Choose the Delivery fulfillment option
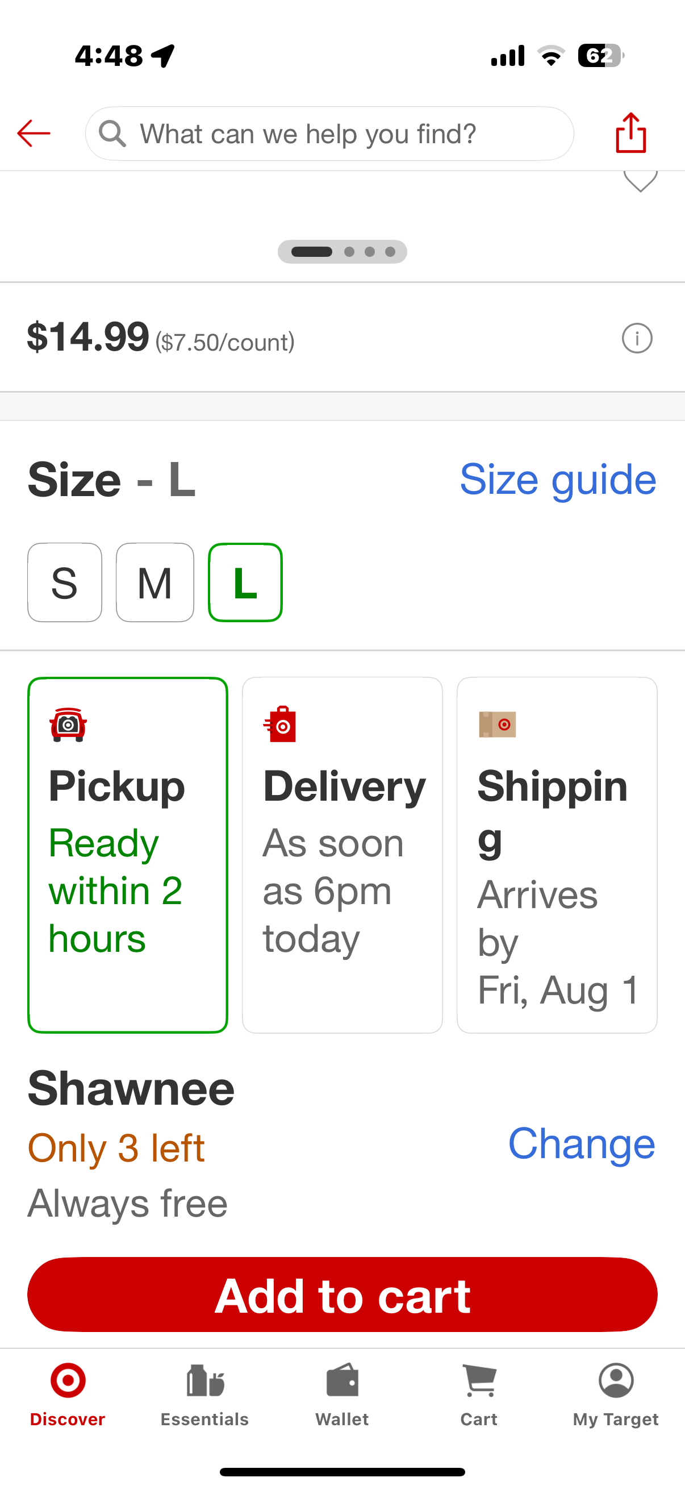The height and width of the screenshot is (1490, 685). pyautogui.click(x=342, y=855)
